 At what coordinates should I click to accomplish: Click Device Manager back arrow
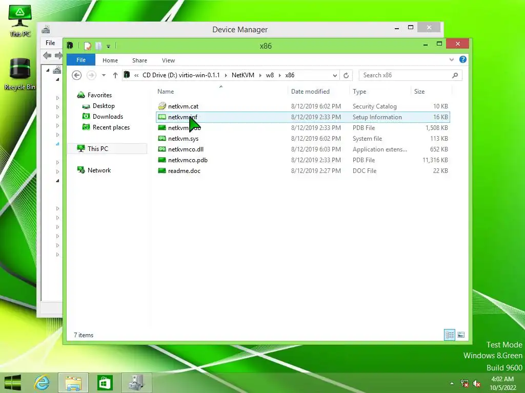[x=47, y=55]
